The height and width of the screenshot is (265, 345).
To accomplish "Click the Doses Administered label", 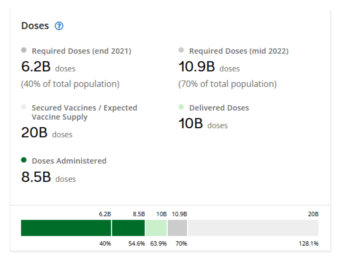I will coord(69,161).
